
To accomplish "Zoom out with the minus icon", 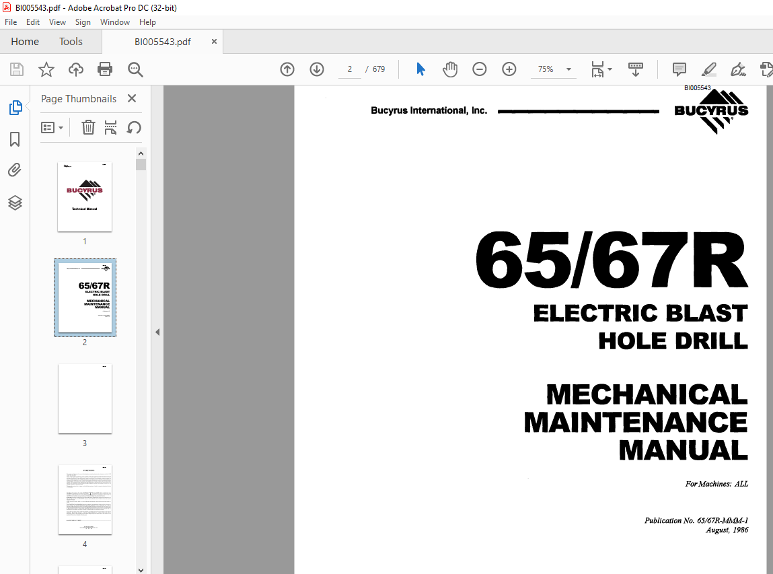I will pos(479,69).
